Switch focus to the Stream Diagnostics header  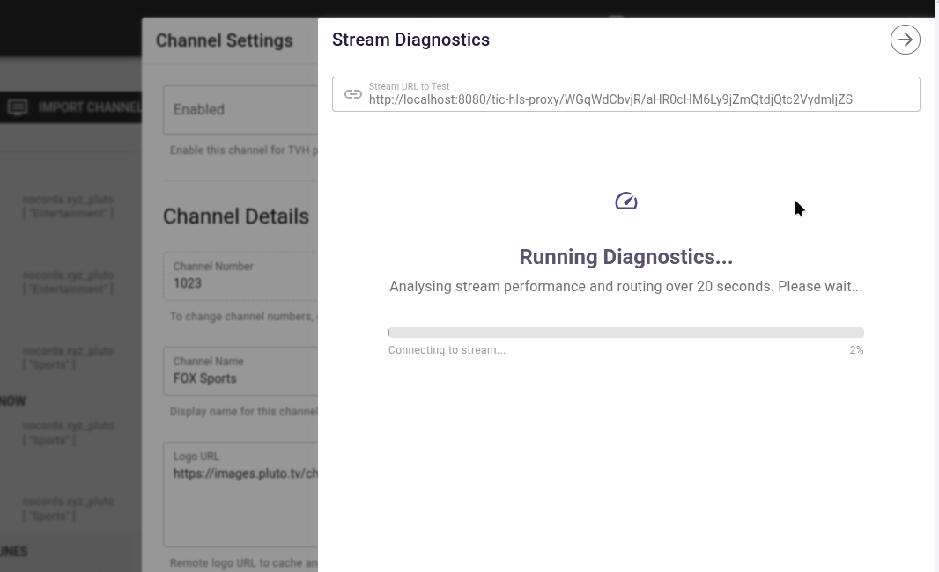point(410,40)
